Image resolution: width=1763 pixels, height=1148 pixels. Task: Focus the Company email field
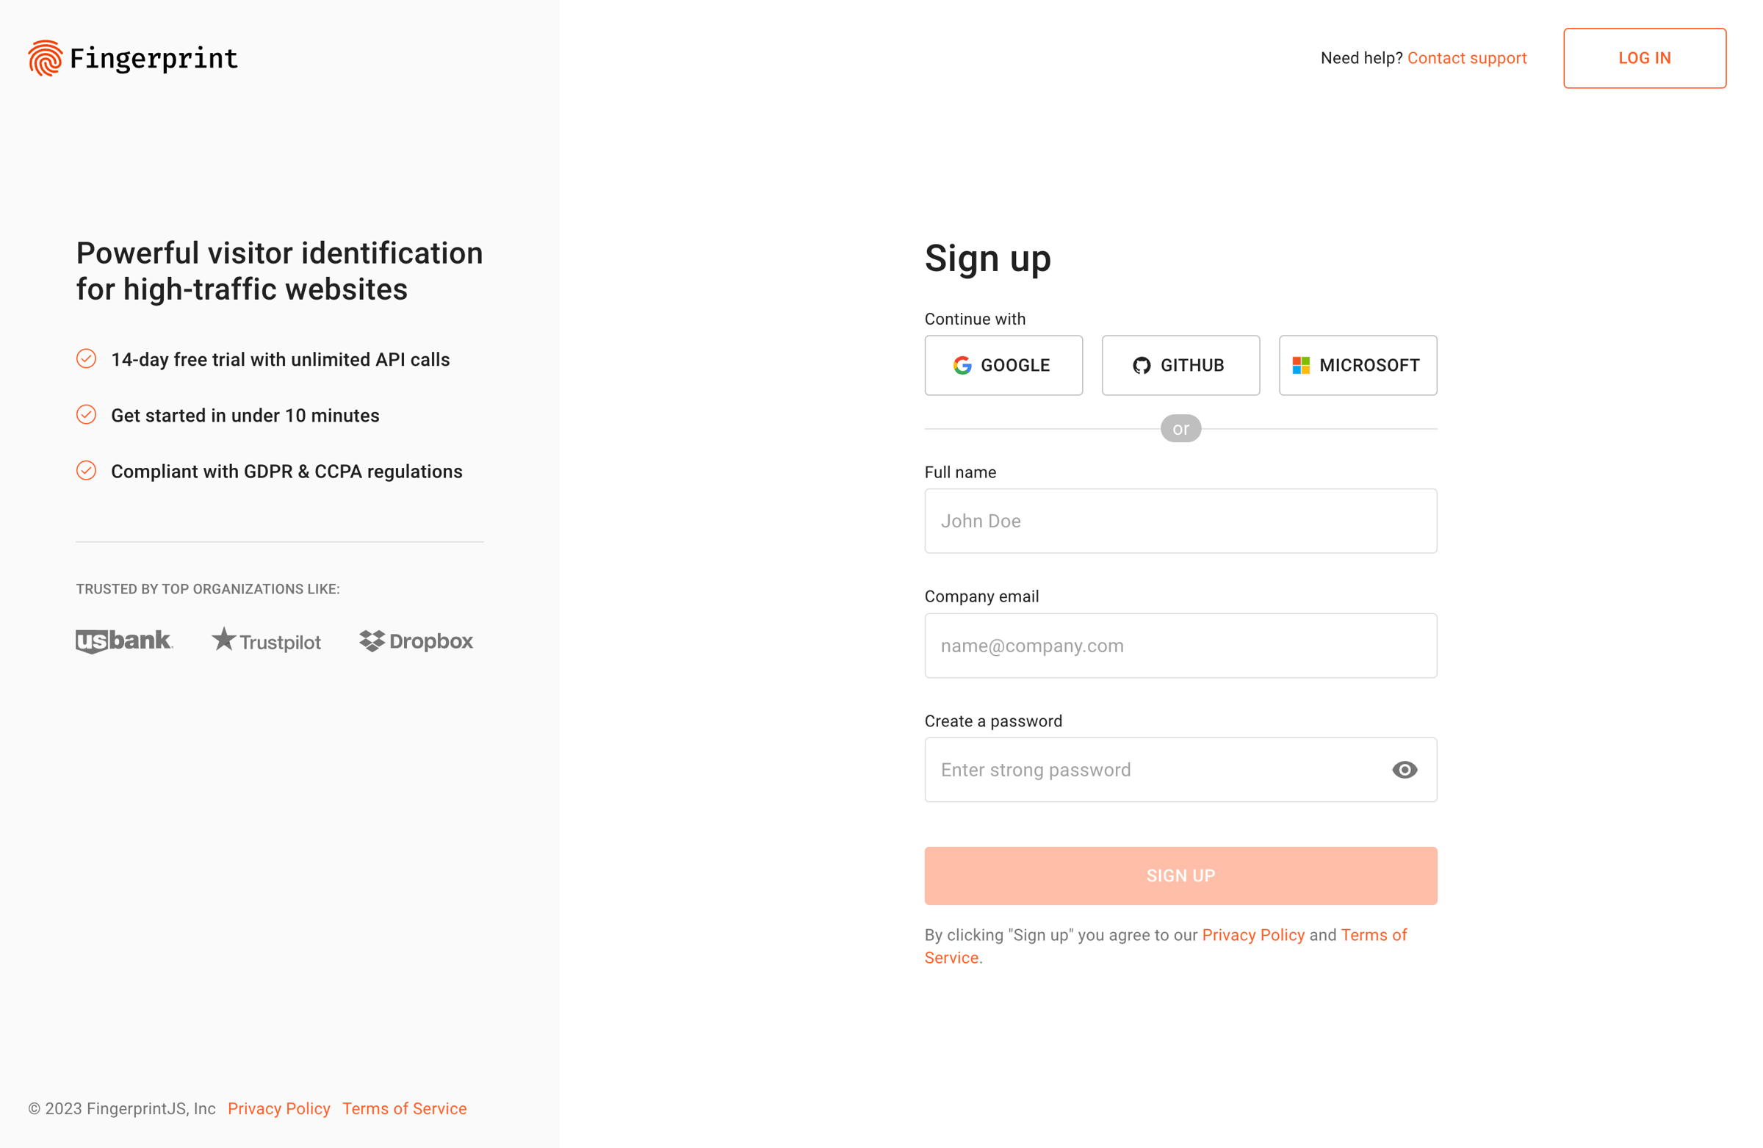tap(1180, 645)
